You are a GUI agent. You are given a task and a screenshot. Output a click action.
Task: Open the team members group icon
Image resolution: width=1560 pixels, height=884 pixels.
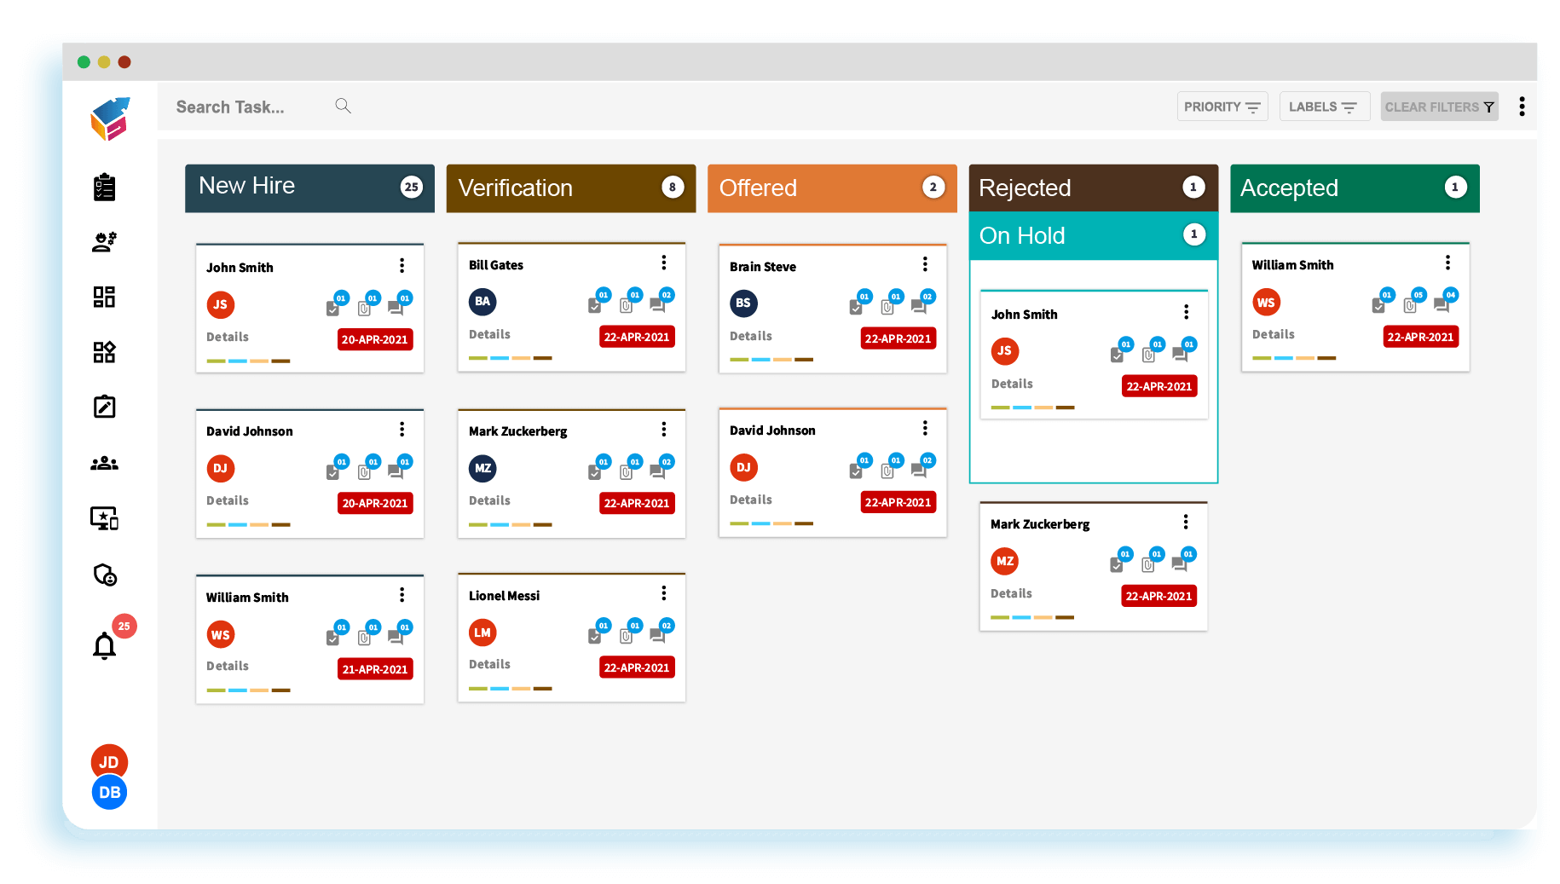point(104,463)
